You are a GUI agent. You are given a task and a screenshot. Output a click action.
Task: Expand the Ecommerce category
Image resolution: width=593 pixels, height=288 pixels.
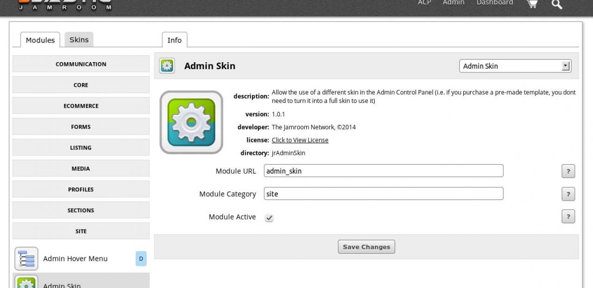81,106
